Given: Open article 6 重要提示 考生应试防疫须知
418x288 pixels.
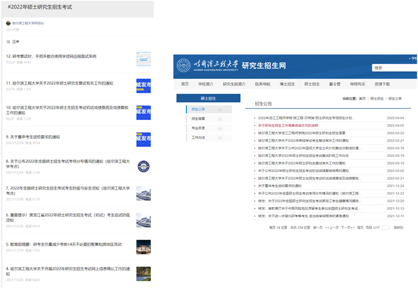Looking at the screenshot, I should (68, 217).
